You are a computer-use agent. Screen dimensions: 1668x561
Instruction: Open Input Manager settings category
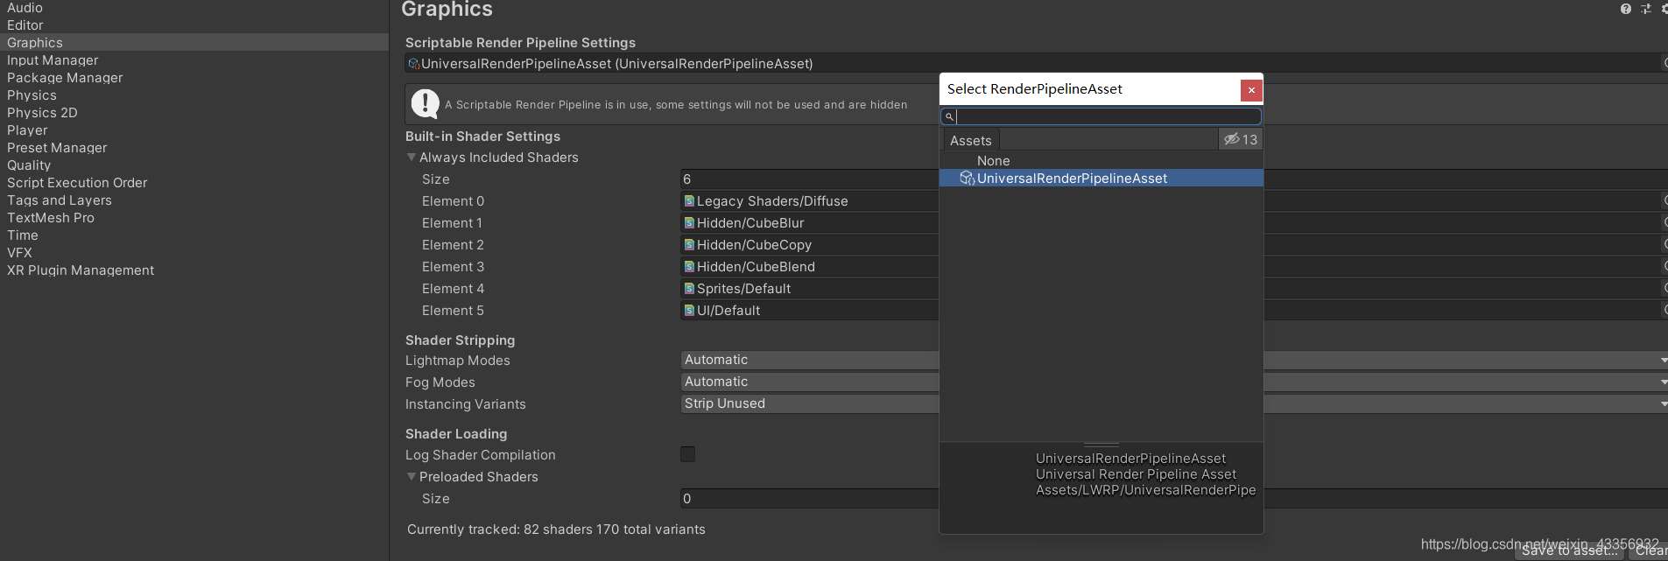point(194,60)
